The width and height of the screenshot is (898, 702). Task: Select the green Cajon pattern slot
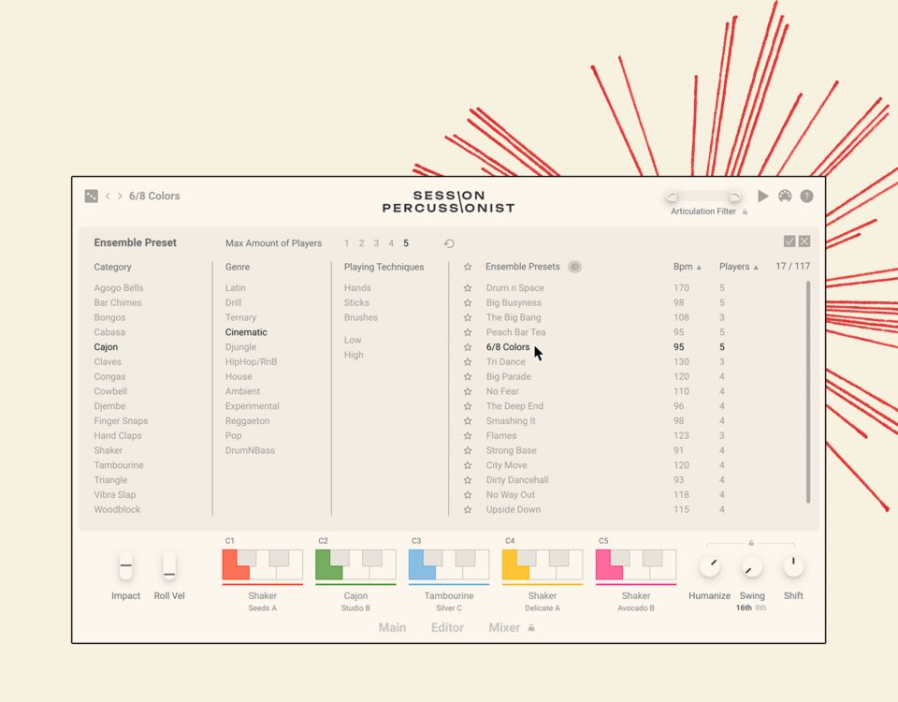click(x=355, y=565)
